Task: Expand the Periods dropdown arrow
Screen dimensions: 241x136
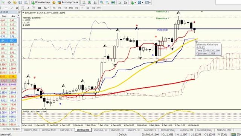Action: click(x=142, y=3)
